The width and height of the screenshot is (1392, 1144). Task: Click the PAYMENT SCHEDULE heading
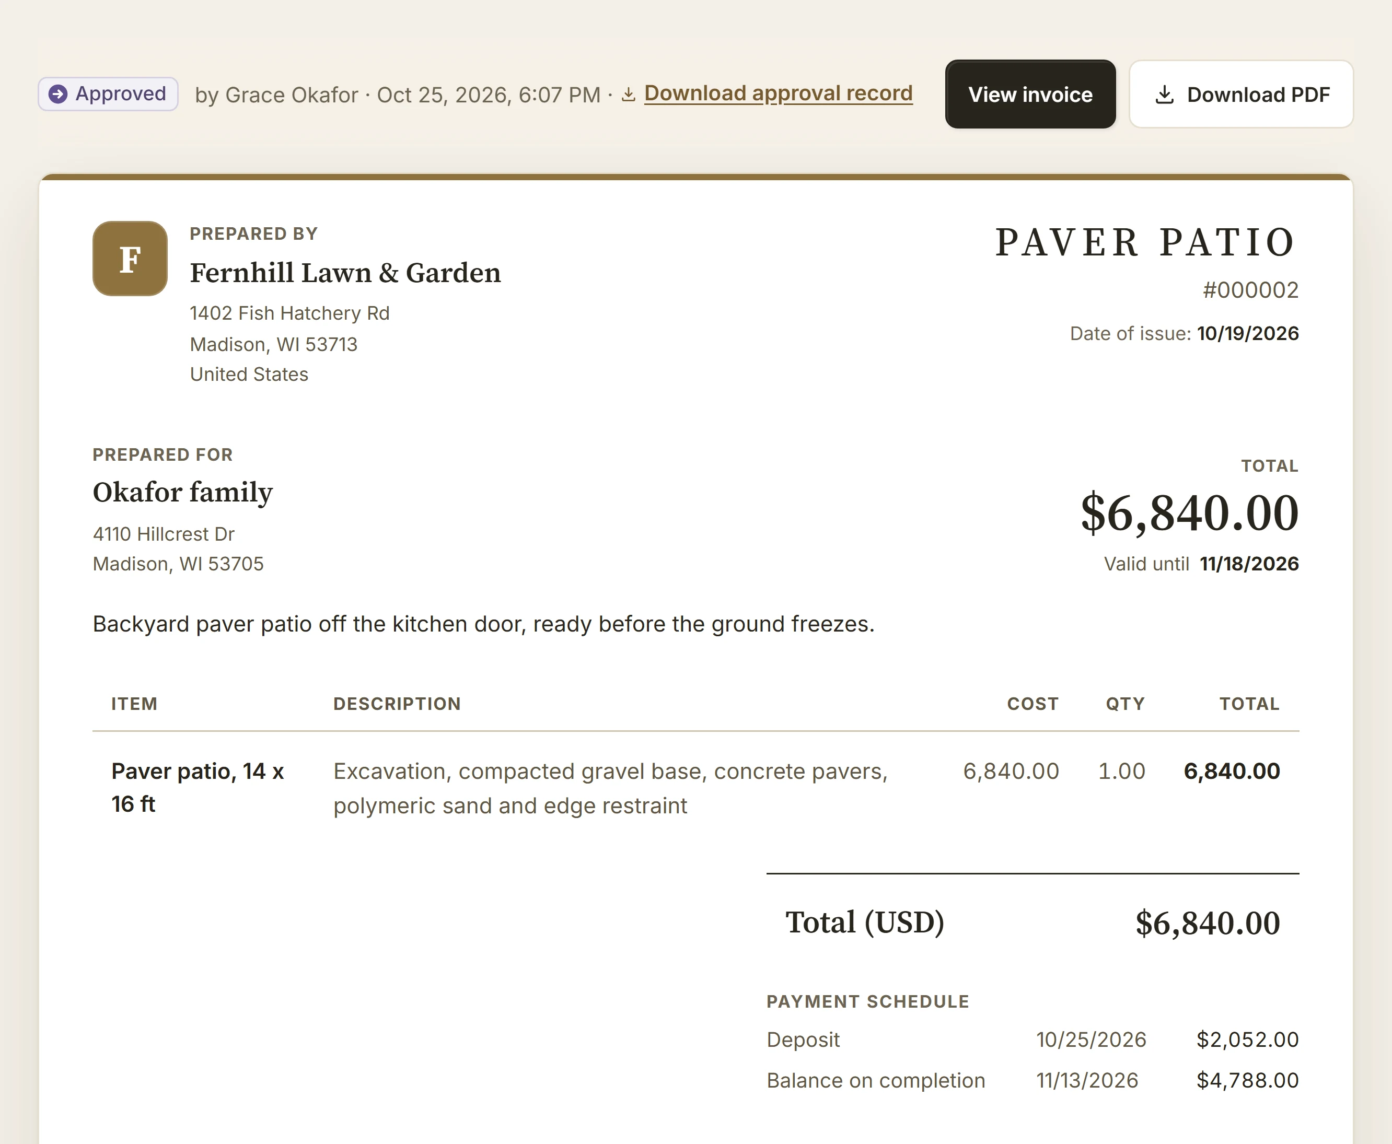(867, 1002)
